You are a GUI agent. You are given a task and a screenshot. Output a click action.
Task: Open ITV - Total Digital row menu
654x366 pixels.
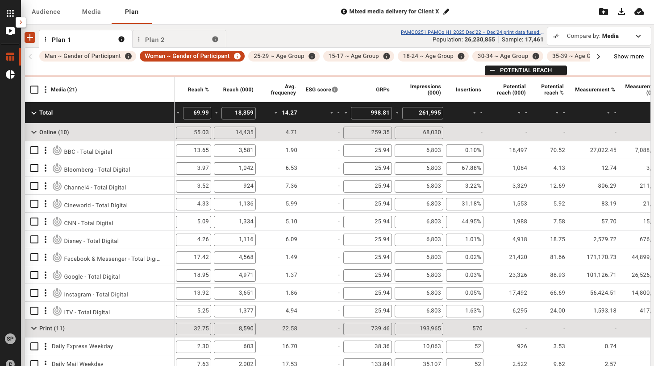(46, 311)
